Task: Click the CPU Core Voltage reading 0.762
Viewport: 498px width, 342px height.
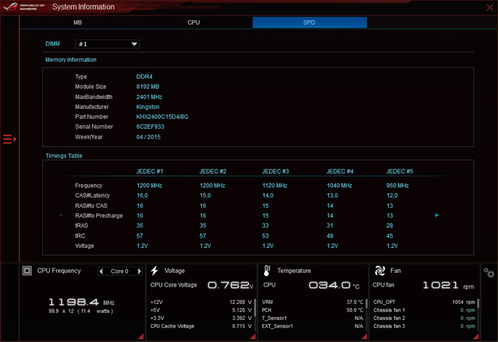Action: click(x=230, y=285)
